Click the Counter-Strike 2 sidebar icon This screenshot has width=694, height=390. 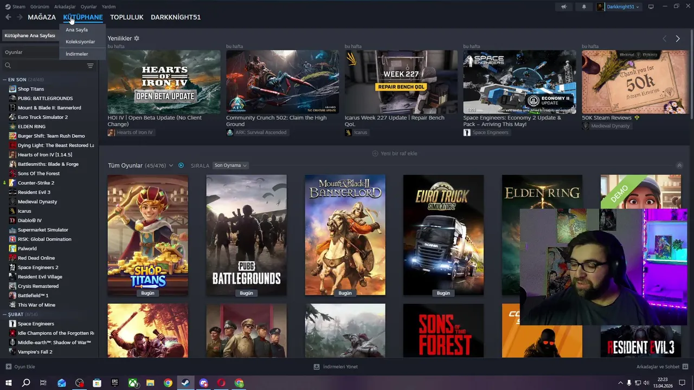click(12, 183)
